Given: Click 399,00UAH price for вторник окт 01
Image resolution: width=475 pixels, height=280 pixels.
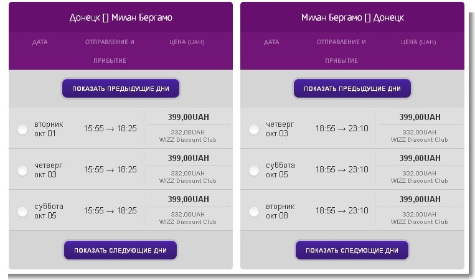Looking at the screenshot, I should tap(187, 117).
